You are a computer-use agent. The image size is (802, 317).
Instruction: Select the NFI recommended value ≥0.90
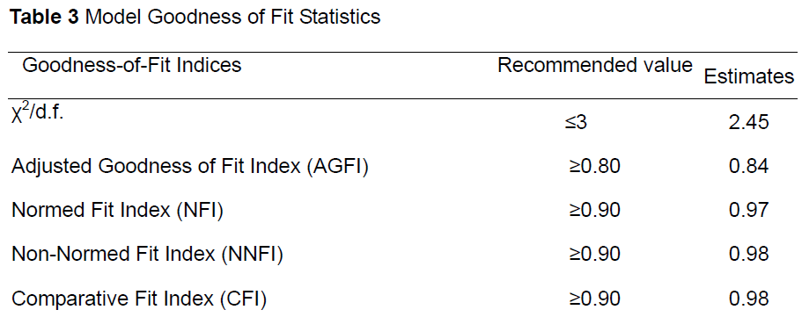pos(595,211)
